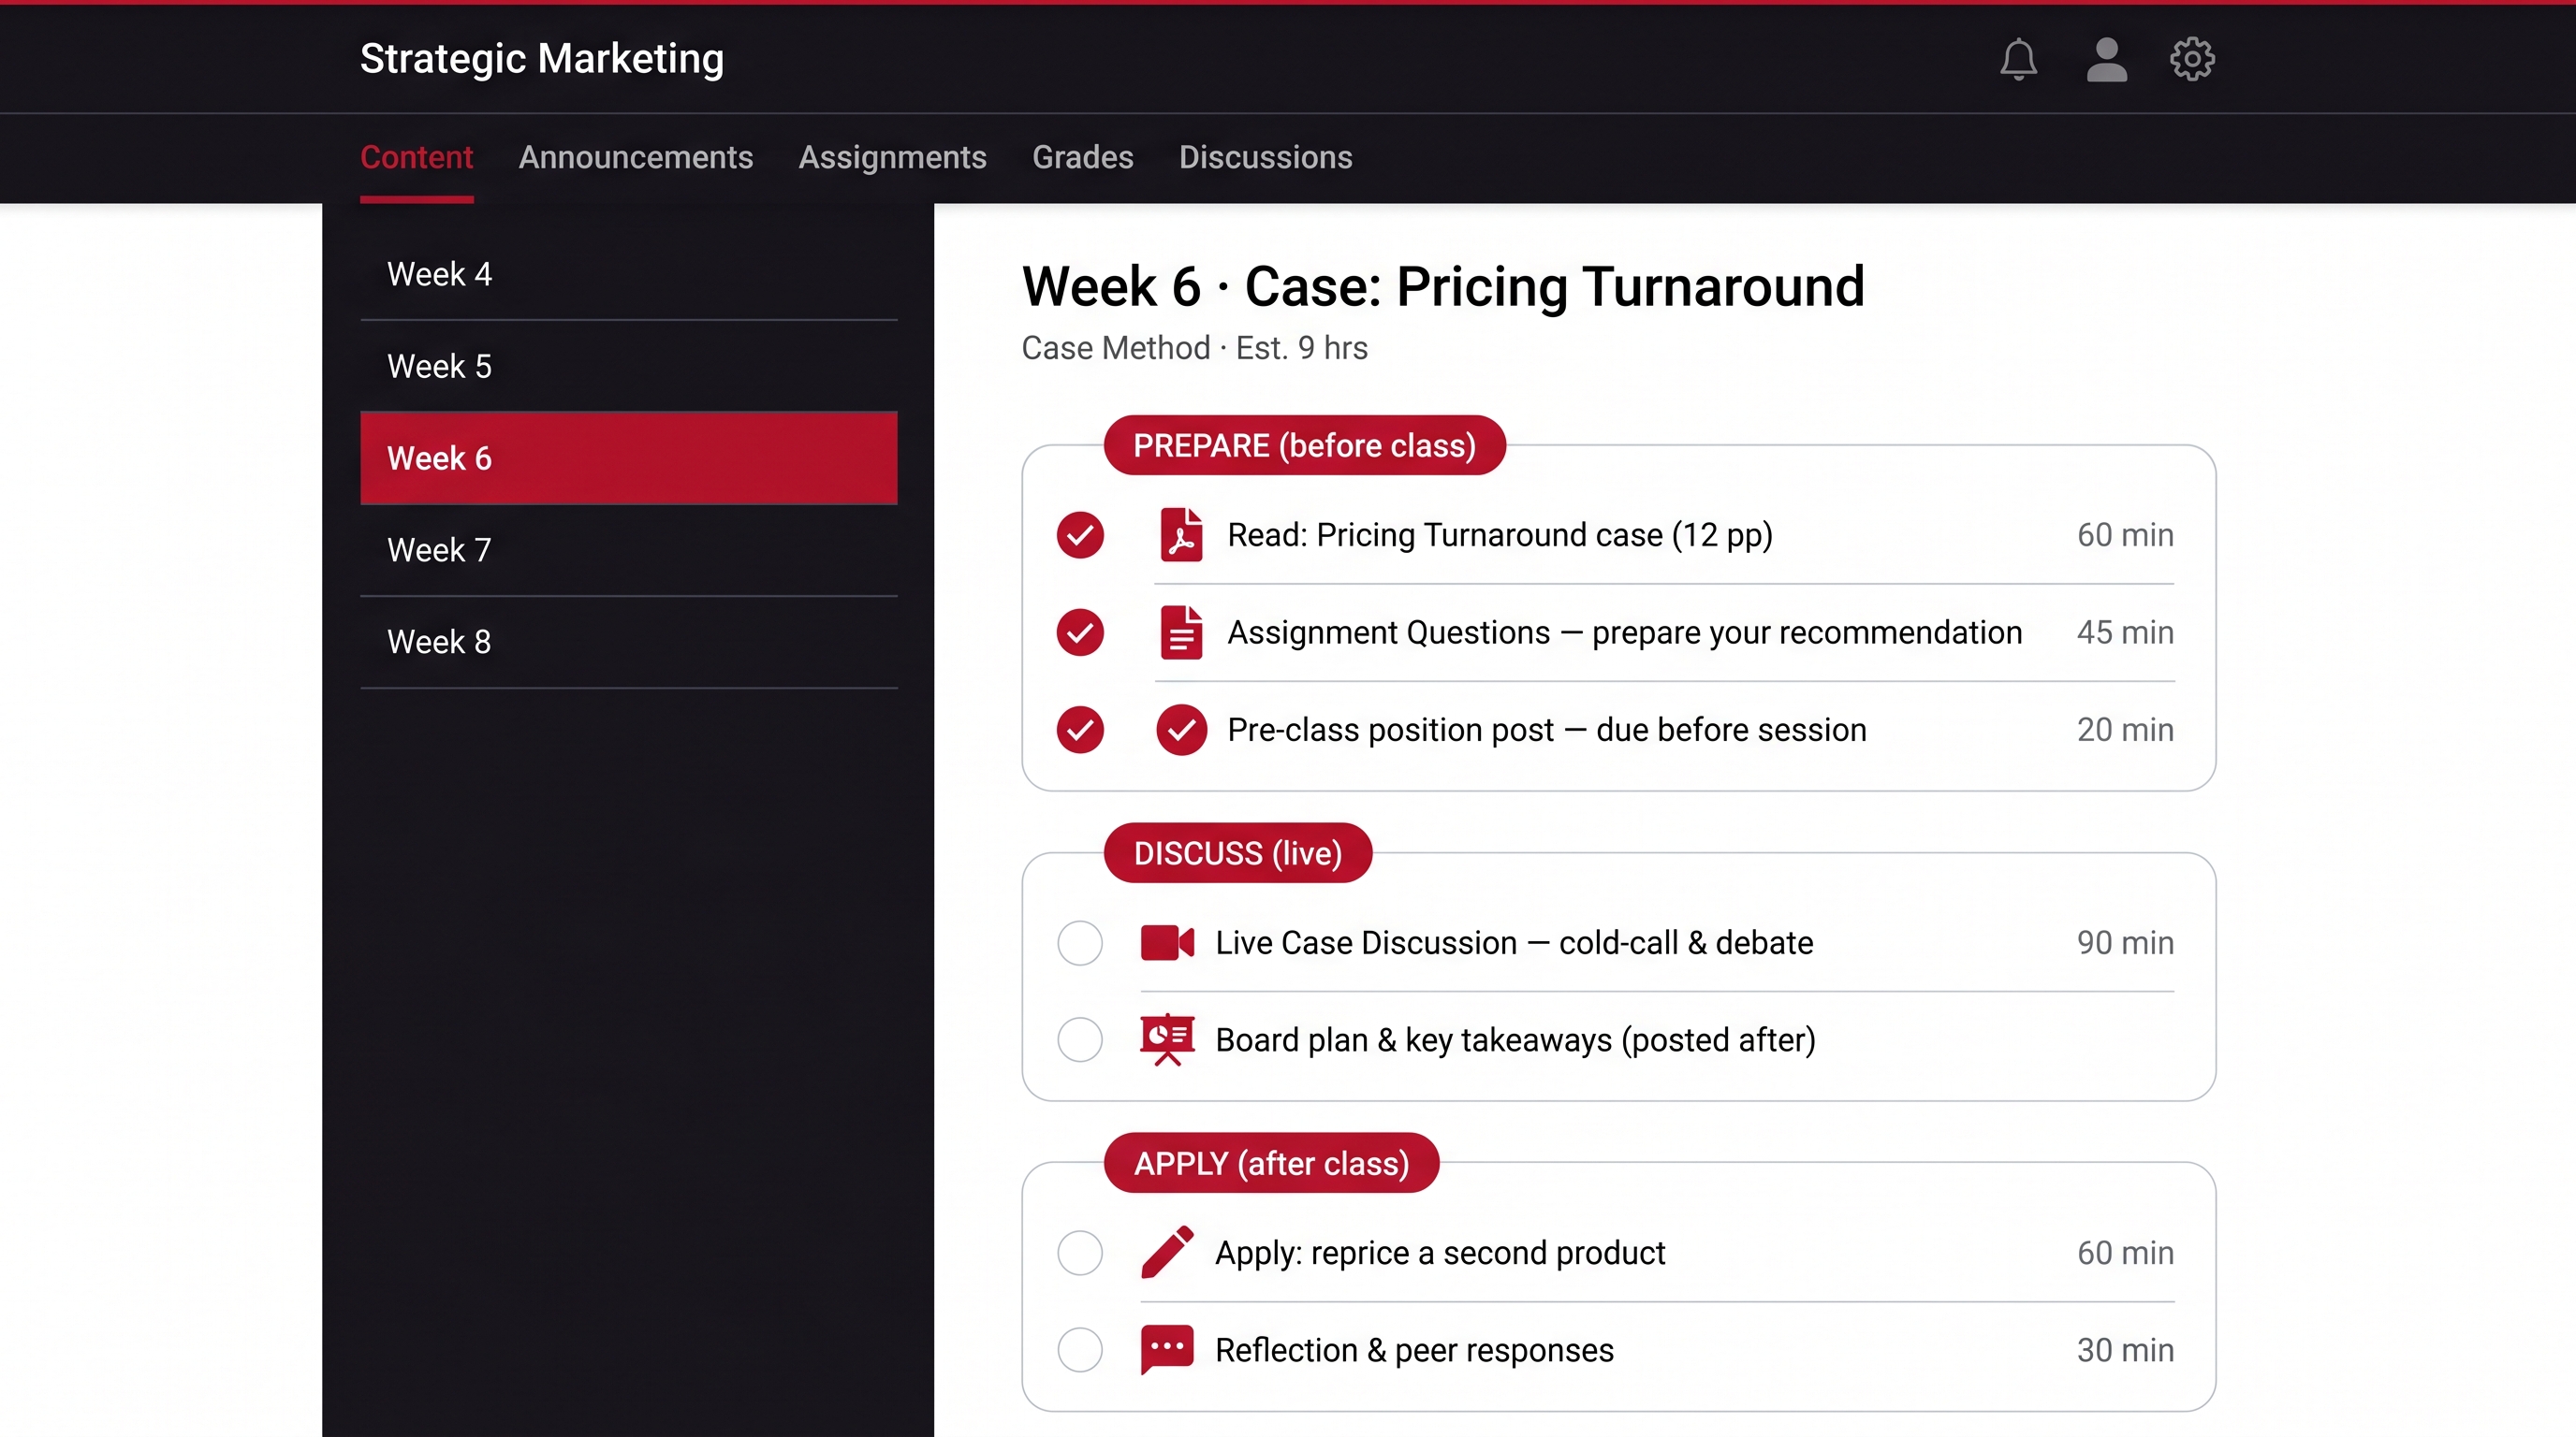Click the video camera icon for Live Case Discussion
The height and width of the screenshot is (1437, 2576).
tap(1167, 942)
